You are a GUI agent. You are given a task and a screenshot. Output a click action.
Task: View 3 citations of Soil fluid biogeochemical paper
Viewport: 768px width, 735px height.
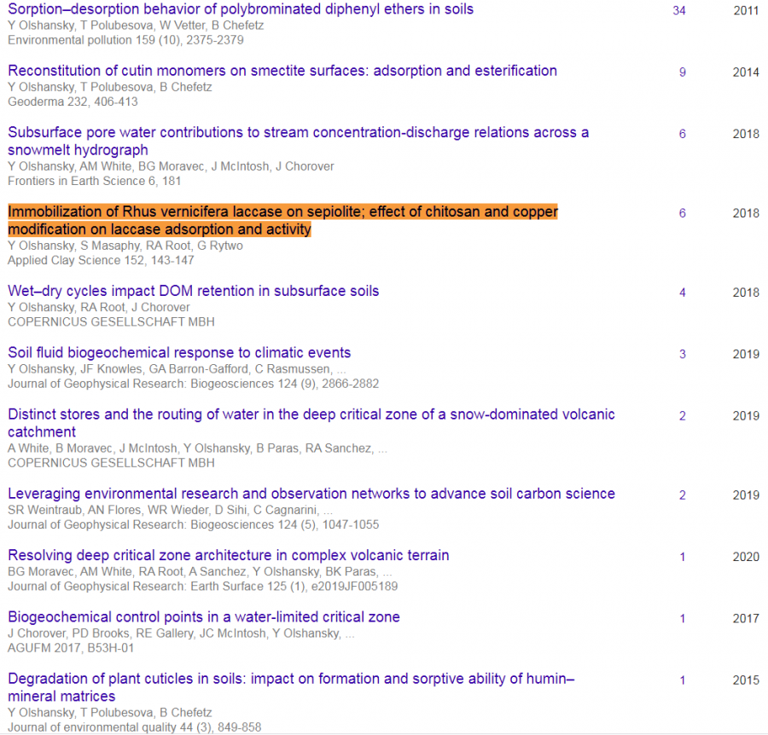pos(683,355)
